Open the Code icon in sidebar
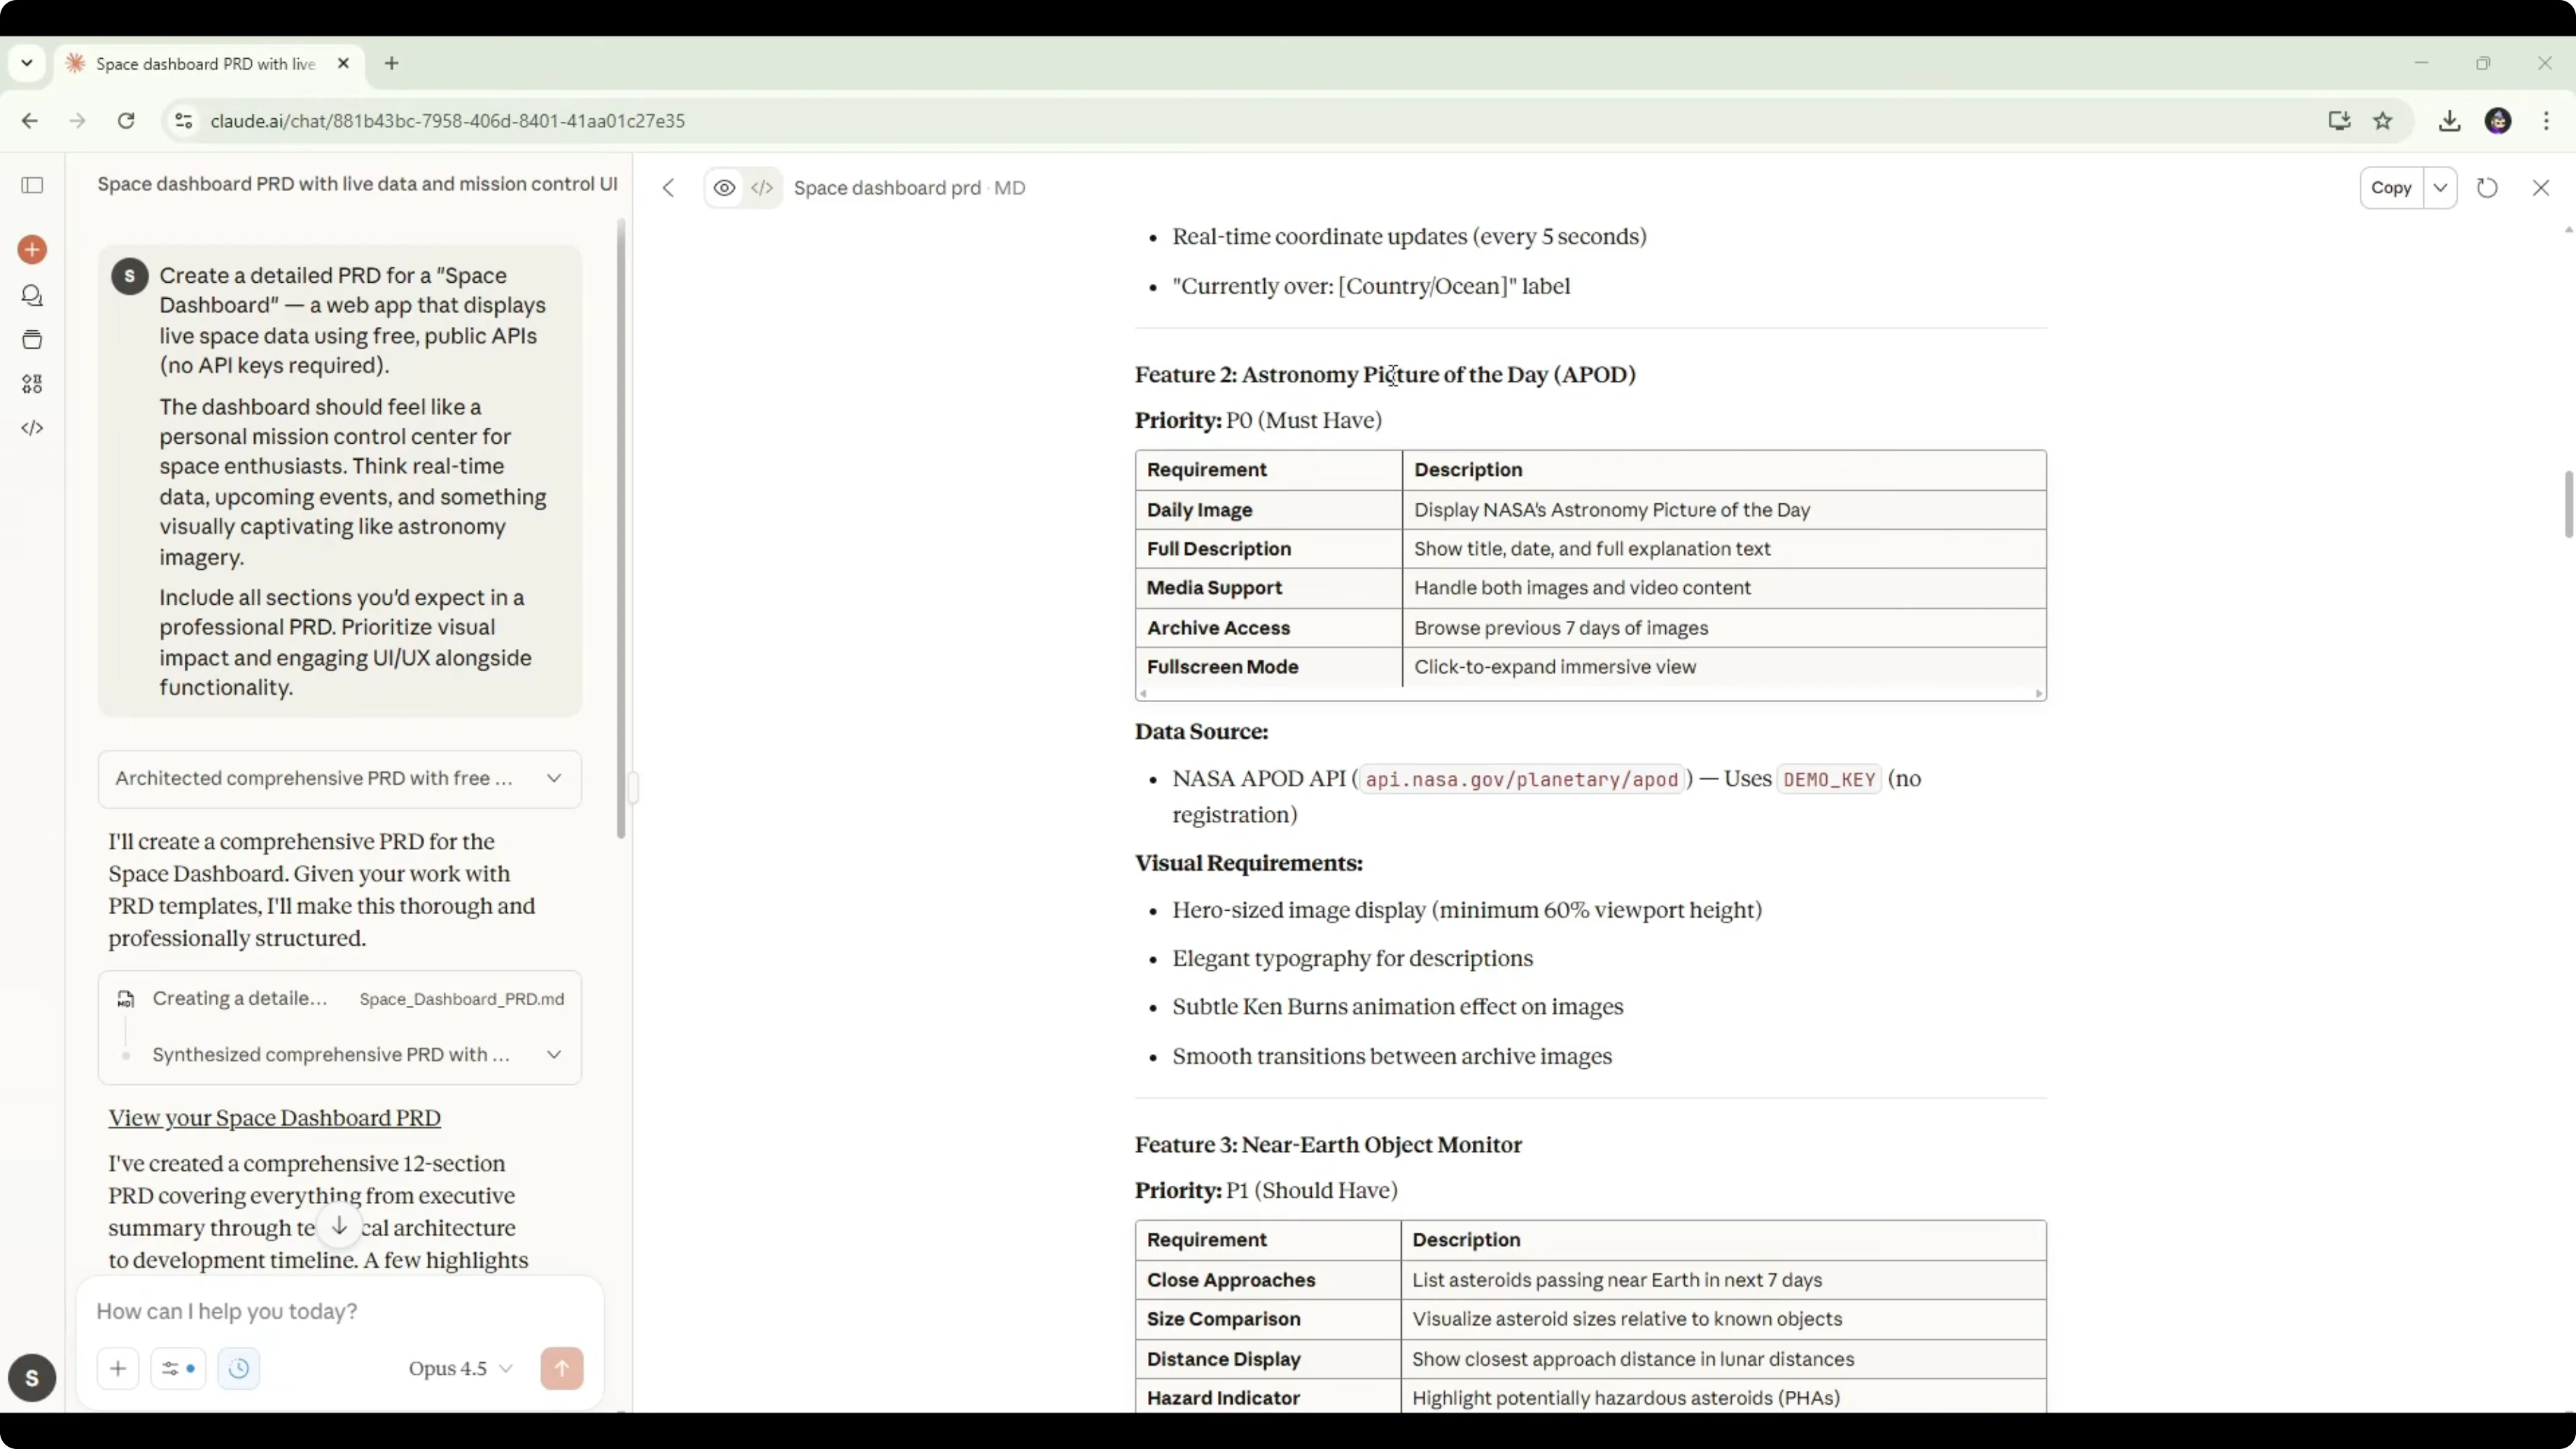Image resolution: width=2576 pixels, height=1449 pixels. [32, 428]
